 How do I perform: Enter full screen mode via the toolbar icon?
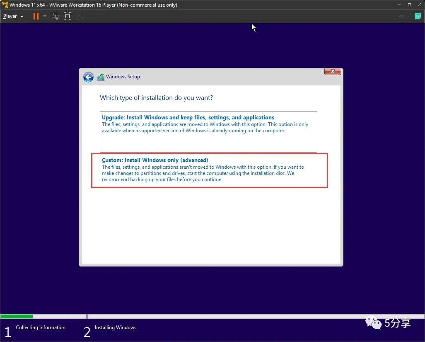(68, 16)
